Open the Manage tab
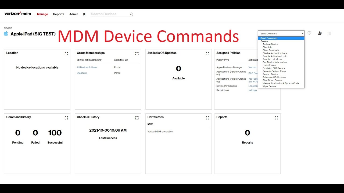Screen dimensions: 344x193 click(x=42, y=14)
